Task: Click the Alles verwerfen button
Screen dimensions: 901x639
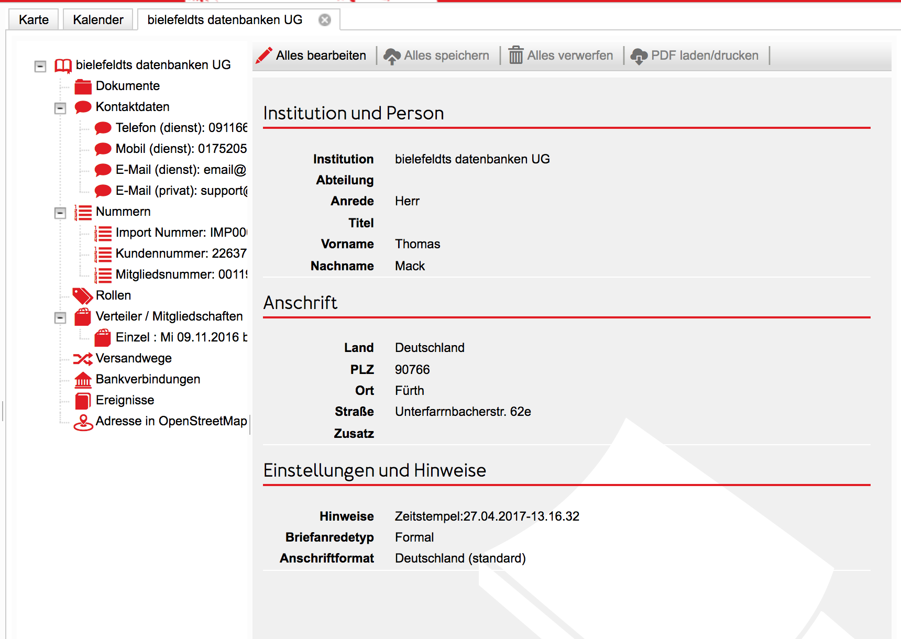Action: (561, 56)
